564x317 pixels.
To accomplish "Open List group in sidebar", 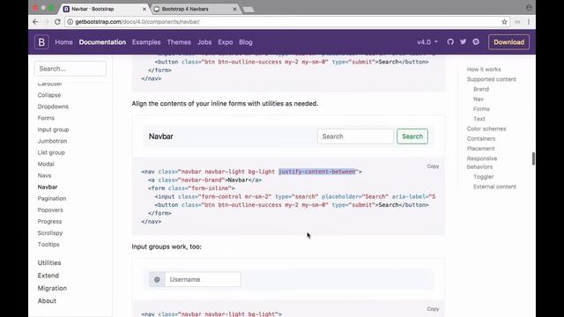I will coord(51,152).
